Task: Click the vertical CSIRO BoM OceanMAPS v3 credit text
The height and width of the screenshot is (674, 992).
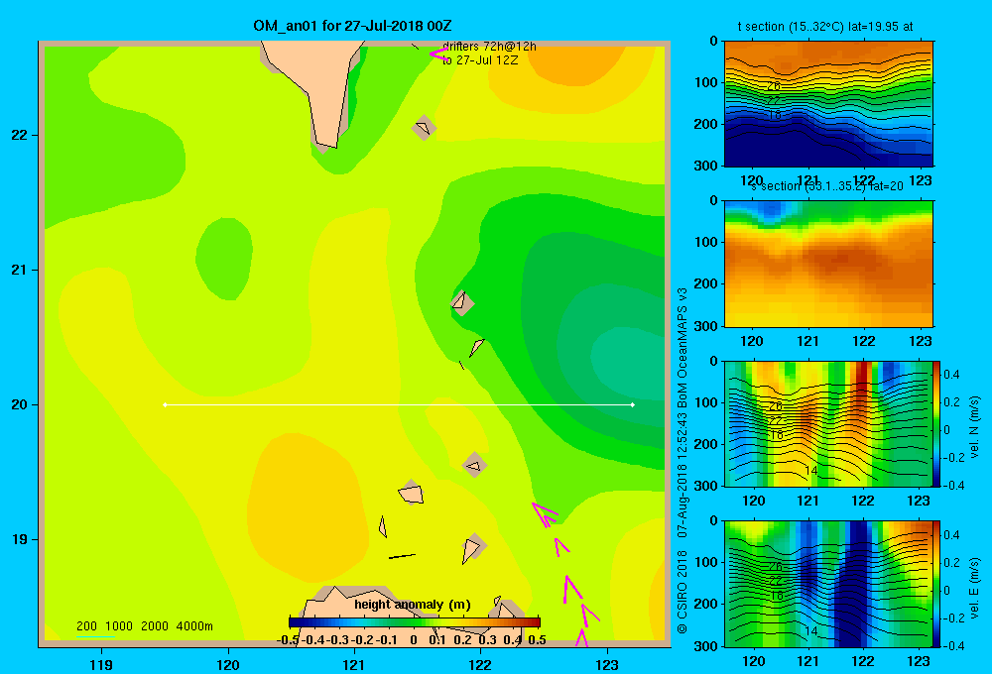Action: (x=682, y=460)
